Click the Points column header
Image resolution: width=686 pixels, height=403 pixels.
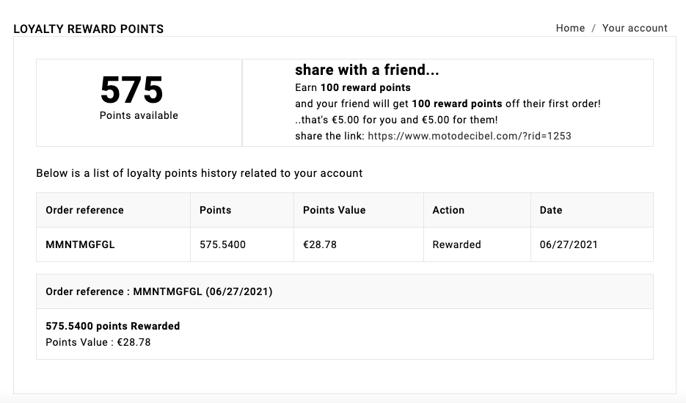click(x=215, y=210)
